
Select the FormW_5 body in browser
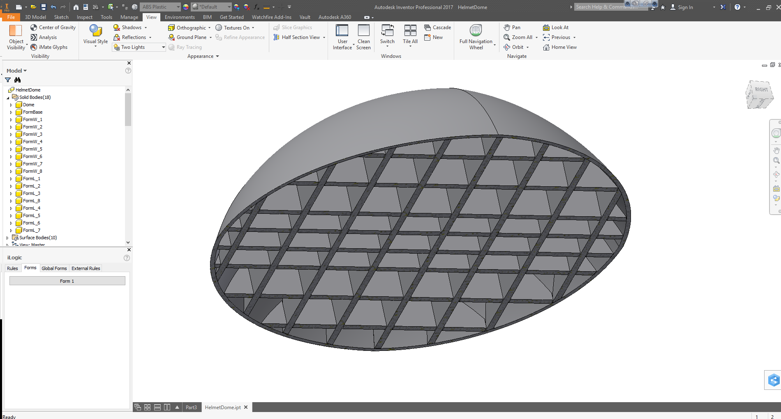tap(32, 149)
